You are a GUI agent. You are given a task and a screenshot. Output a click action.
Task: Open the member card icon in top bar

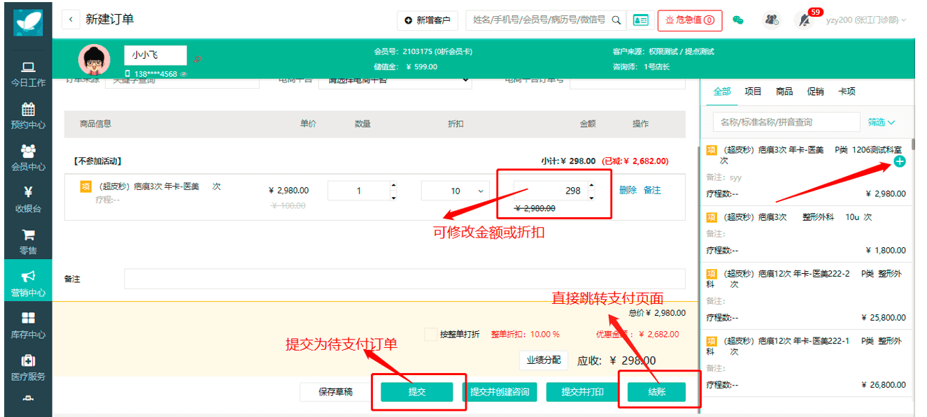click(x=640, y=20)
